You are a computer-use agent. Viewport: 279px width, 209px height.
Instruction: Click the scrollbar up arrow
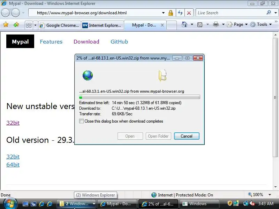[275, 35]
